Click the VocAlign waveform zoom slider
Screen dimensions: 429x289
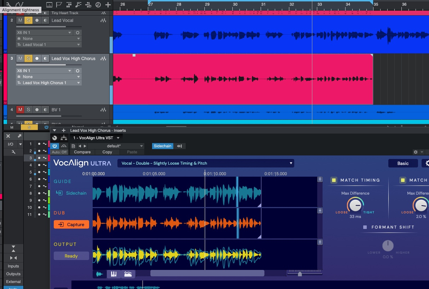pyautogui.click(x=300, y=274)
